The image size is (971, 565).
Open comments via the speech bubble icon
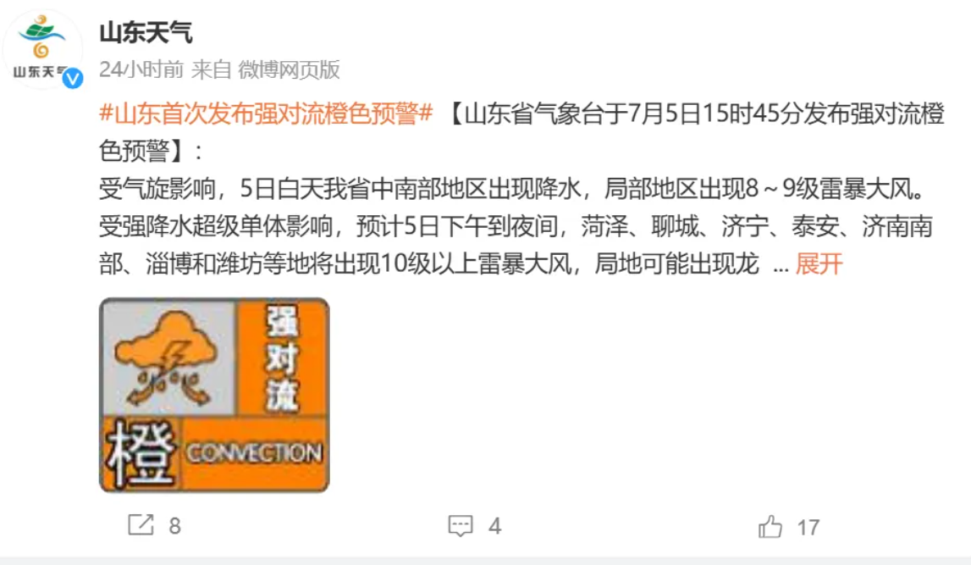click(x=461, y=526)
